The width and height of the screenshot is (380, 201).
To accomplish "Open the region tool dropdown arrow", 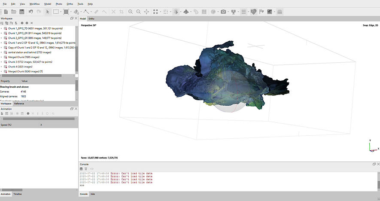I will 71,12.
